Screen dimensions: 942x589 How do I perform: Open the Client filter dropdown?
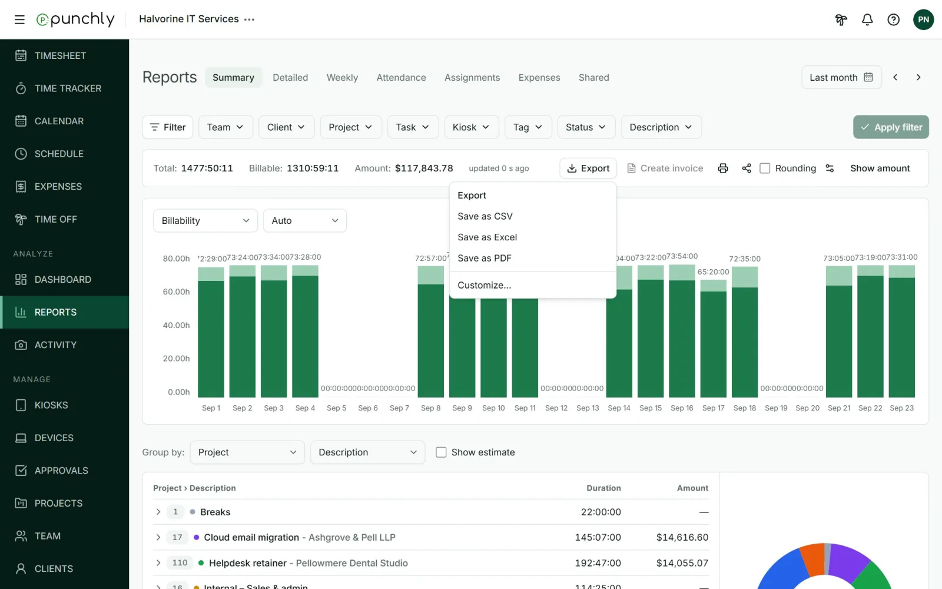286,127
